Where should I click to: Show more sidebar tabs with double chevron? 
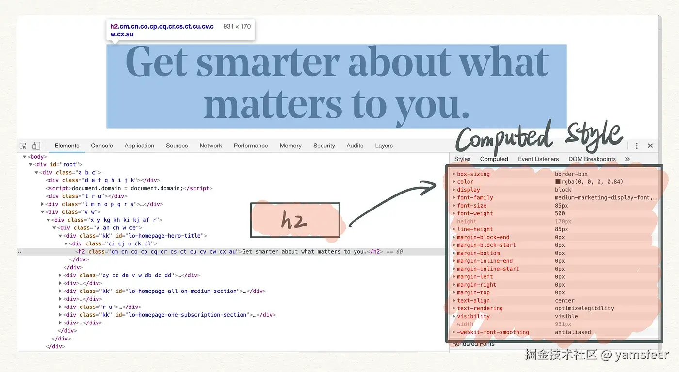coord(627,159)
